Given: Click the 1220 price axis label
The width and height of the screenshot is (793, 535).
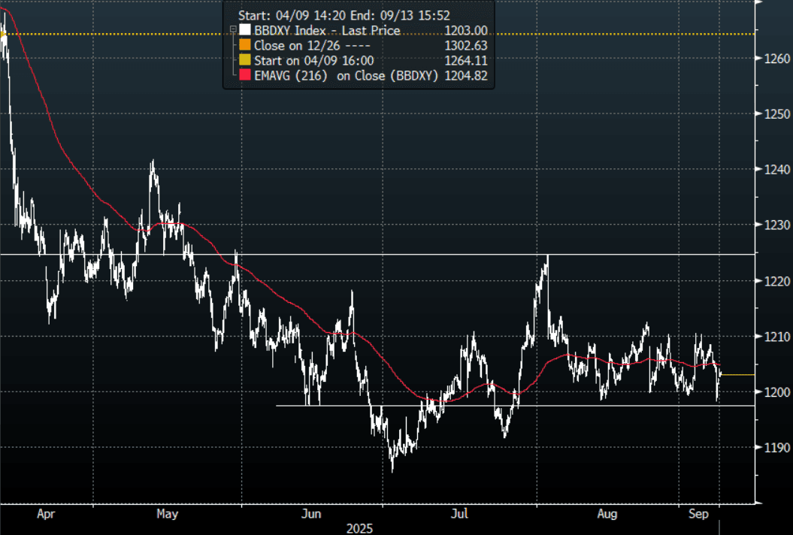Looking at the screenshot, I should coord(776,281).
